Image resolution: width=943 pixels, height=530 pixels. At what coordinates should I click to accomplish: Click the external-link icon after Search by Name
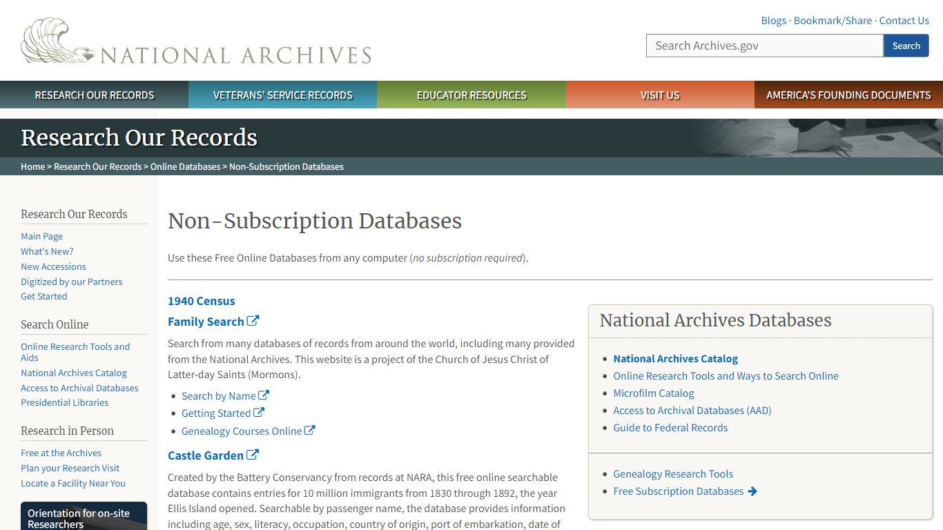(264, 395)
